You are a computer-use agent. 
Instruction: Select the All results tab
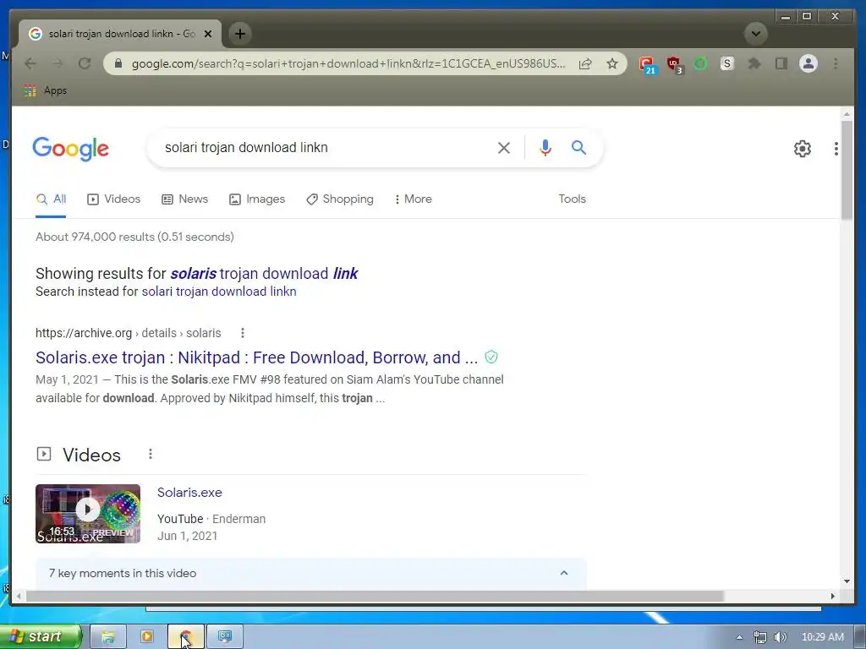(51, 199)
